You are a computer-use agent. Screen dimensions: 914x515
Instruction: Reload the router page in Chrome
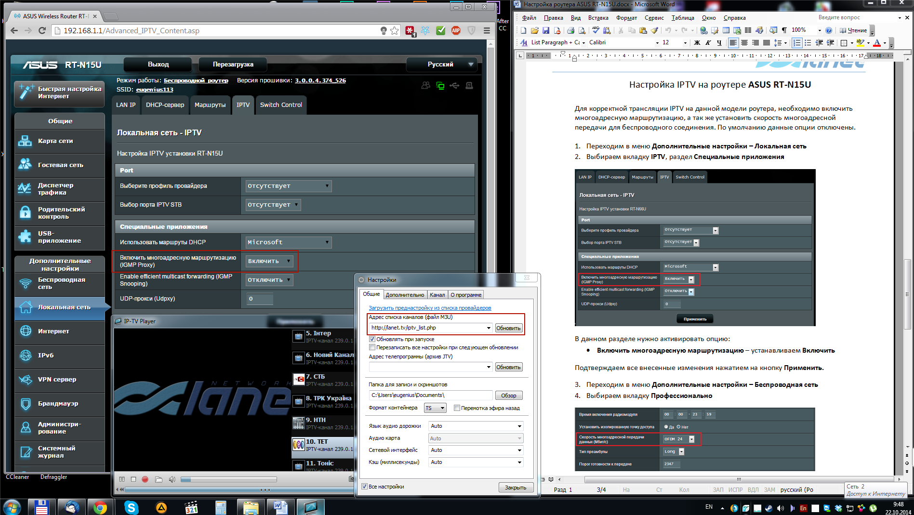pyautogui.click(x=42, y=30)
